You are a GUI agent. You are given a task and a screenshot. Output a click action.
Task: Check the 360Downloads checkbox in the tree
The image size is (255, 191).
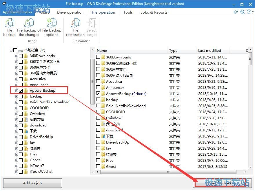point(21,56)
